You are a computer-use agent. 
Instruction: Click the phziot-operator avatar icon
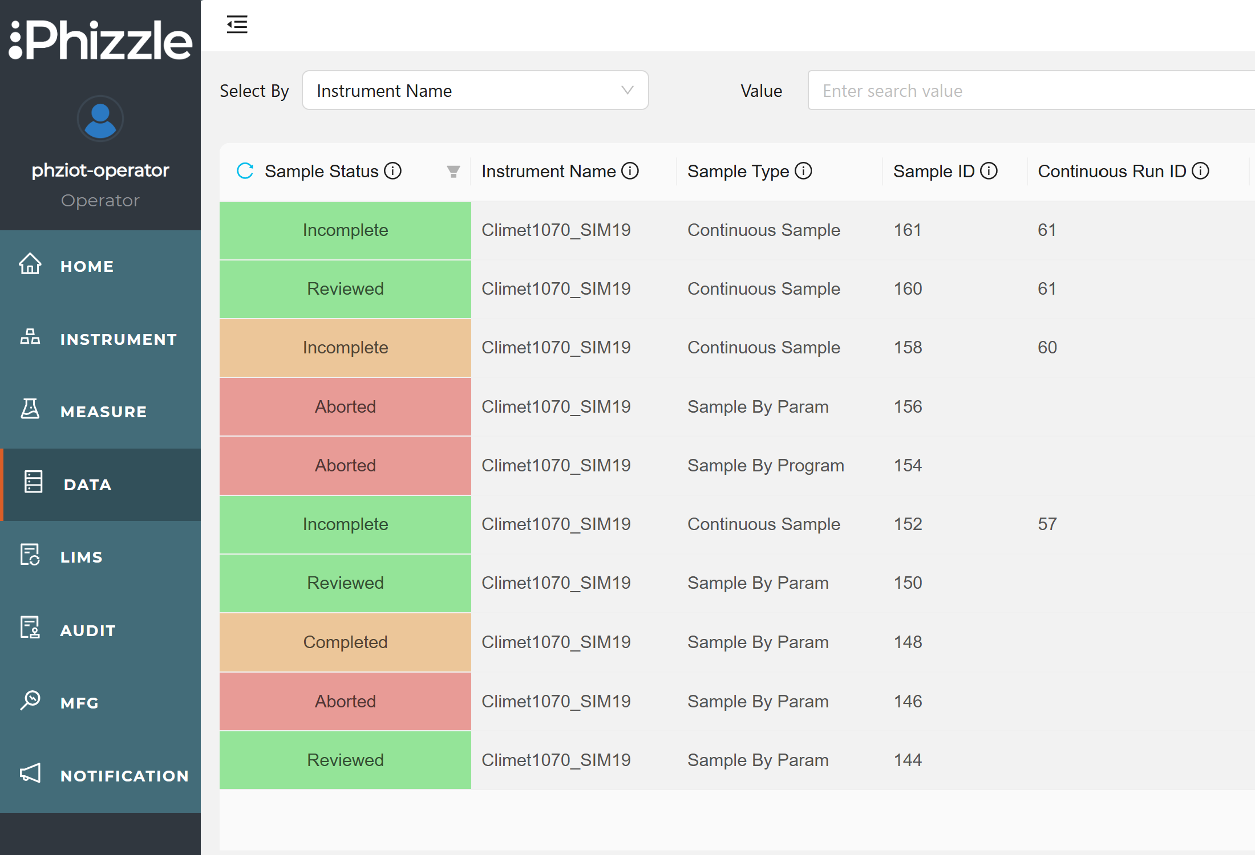(100, 118)
